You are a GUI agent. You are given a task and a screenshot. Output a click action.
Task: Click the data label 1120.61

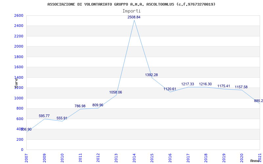coord(170,89)
